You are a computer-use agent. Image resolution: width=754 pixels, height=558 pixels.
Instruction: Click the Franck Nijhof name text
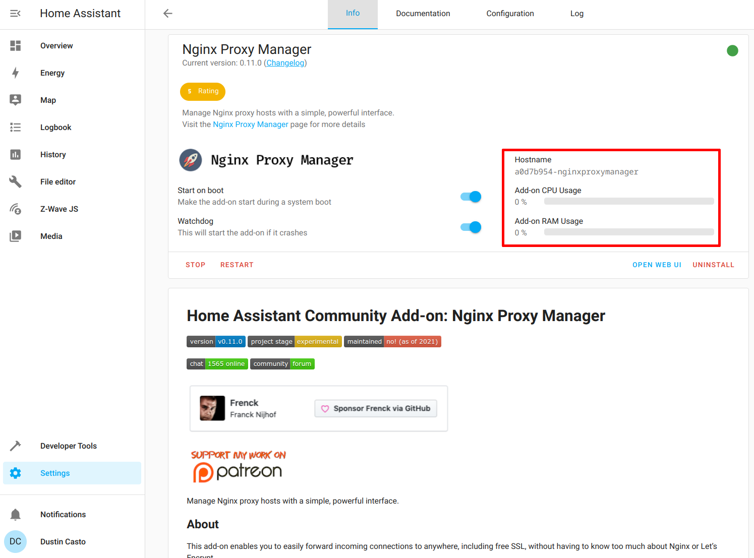(253, 415)
